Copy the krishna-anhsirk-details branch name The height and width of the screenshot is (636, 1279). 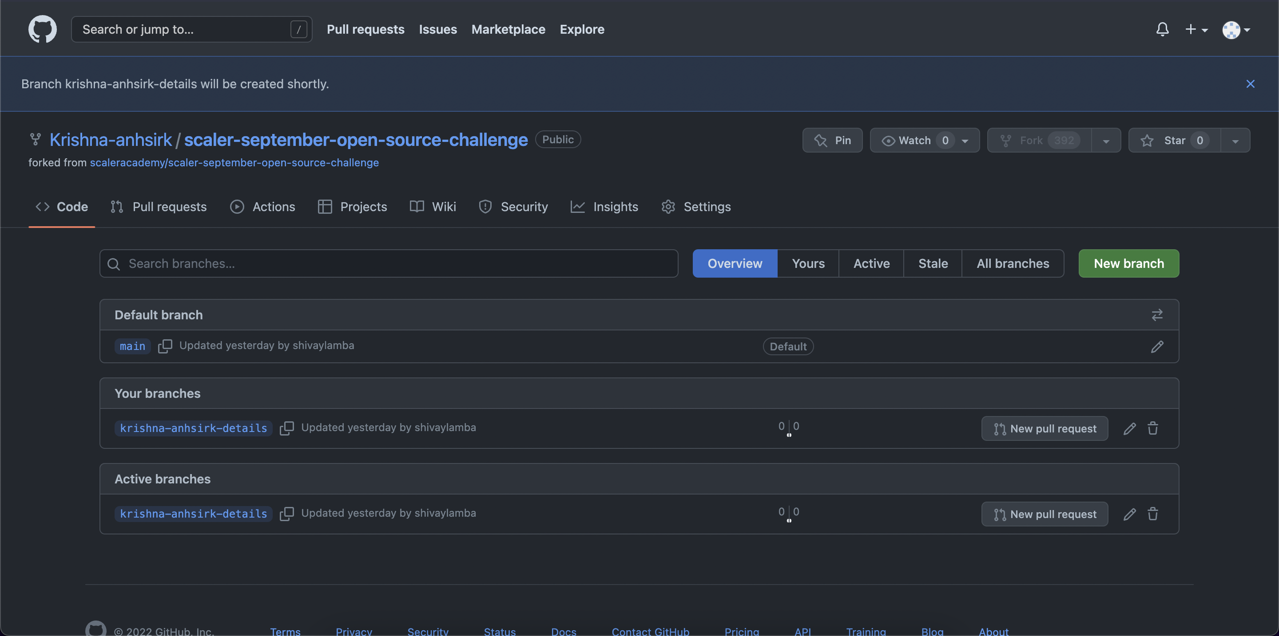coord(287,428)
